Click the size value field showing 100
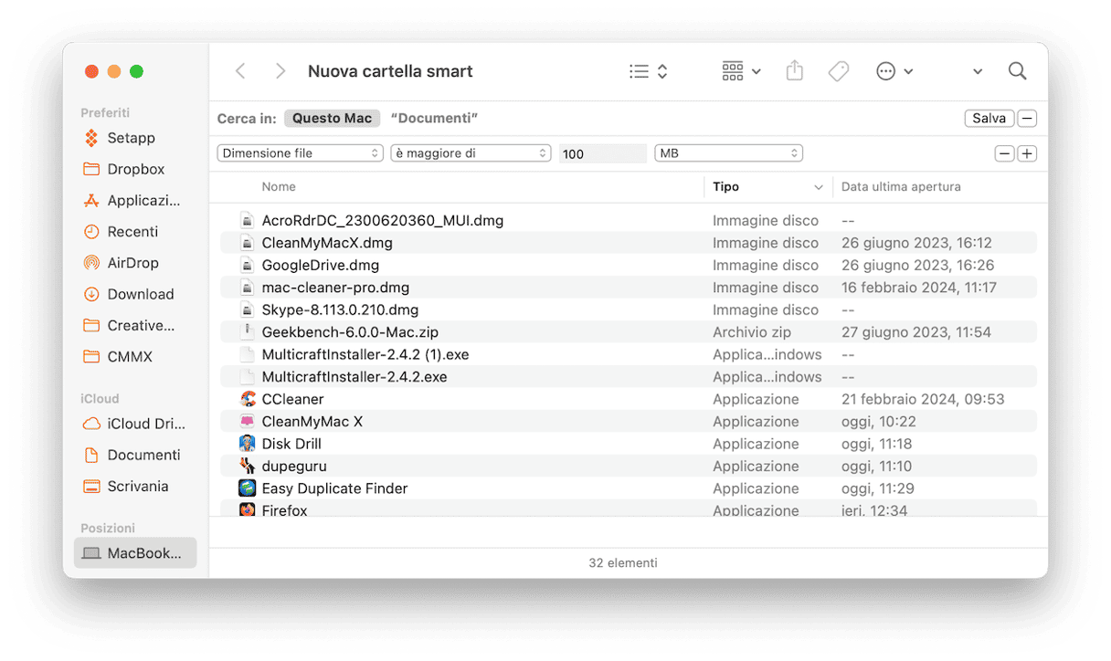This screenshot has width=1111, height=661. click(x=603, y=153)
